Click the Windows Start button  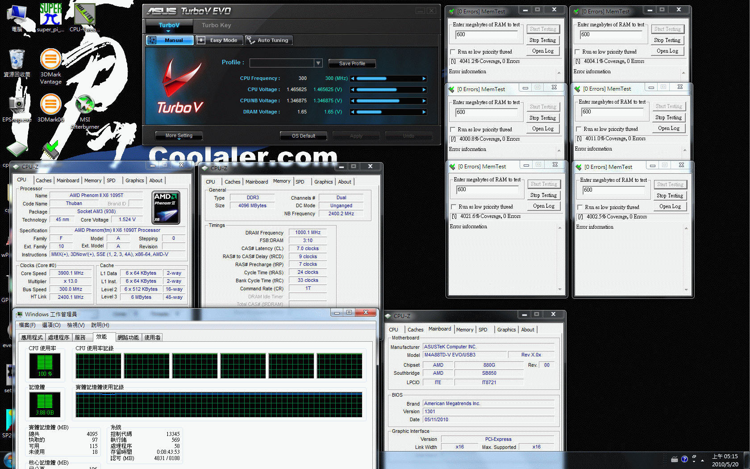(8, 461)
